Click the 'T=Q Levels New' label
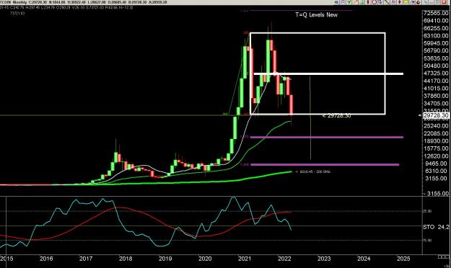451x268 pixels. [316, 14]
